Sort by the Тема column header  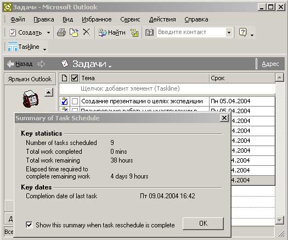pyautogui.click(x=144, y=78)
